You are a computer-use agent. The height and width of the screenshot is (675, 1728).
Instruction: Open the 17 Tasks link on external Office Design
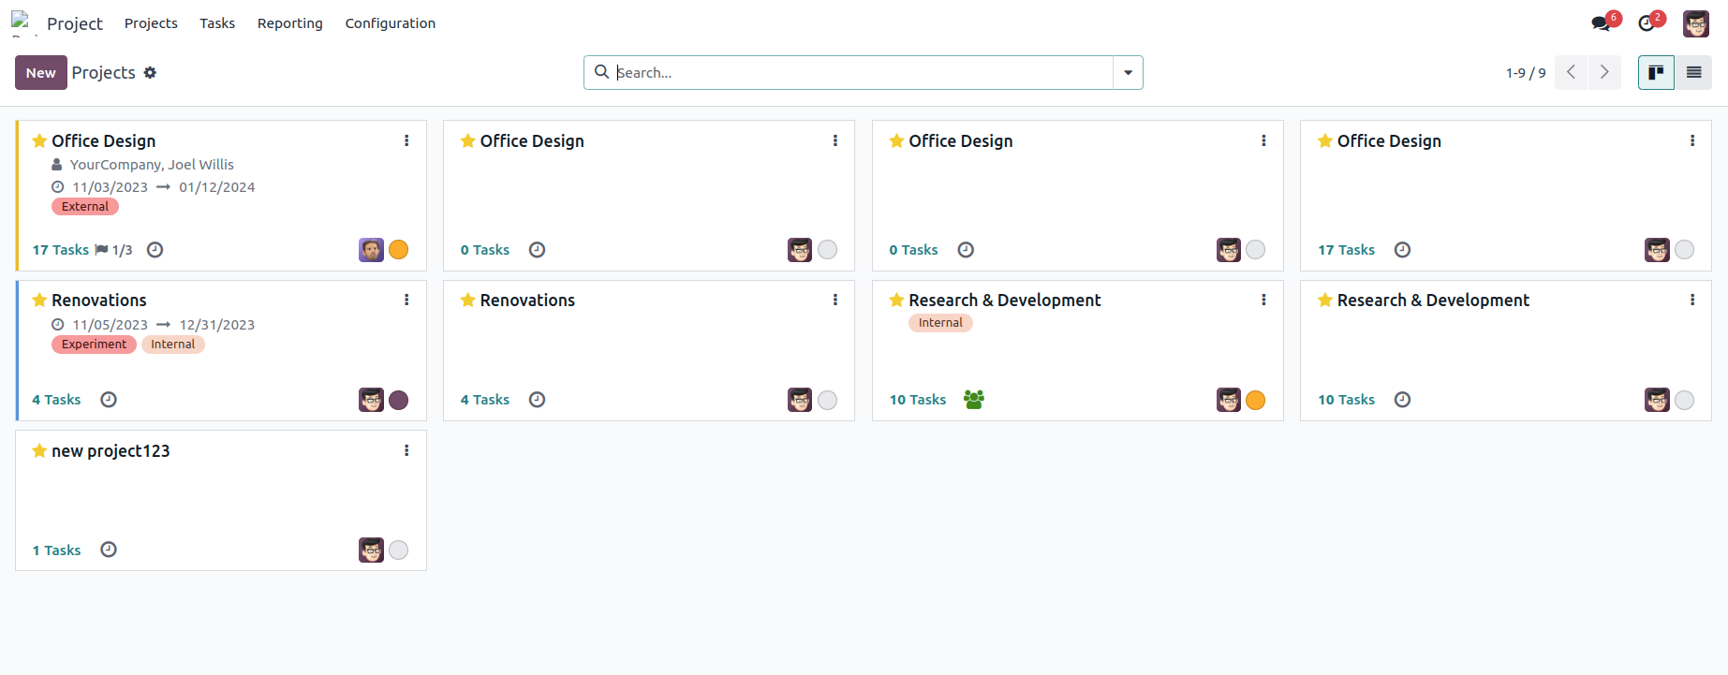pyautogui.click(x=60, y=250)
